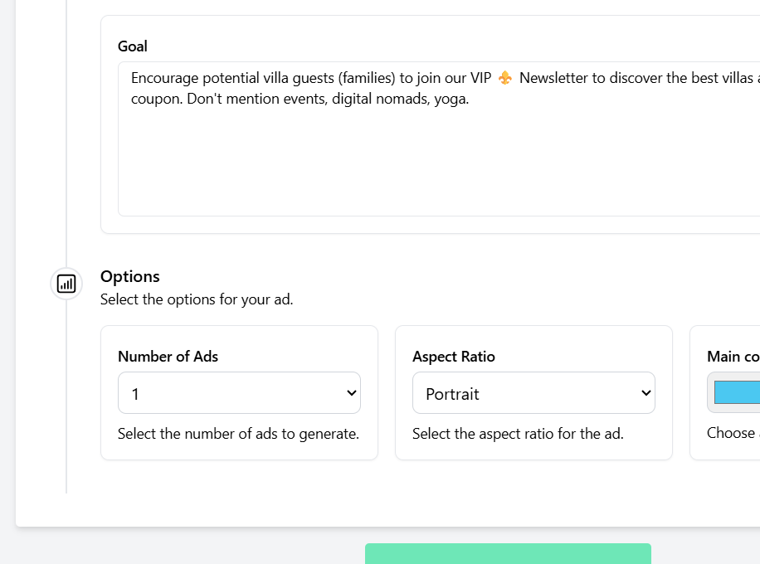Click the chevron arrow on Number of Ads
The image size is (760, 564).
point(351,393)
